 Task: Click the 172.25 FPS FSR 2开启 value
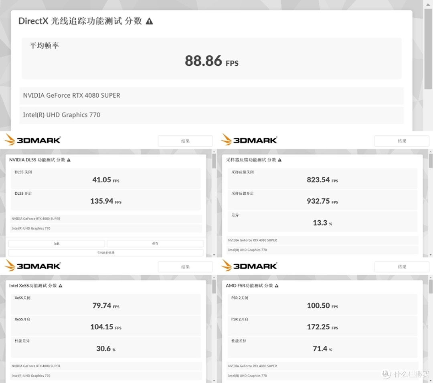pos(322,327)
